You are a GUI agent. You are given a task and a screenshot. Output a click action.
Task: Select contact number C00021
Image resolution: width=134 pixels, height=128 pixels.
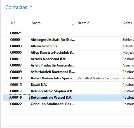click(16, 33)
